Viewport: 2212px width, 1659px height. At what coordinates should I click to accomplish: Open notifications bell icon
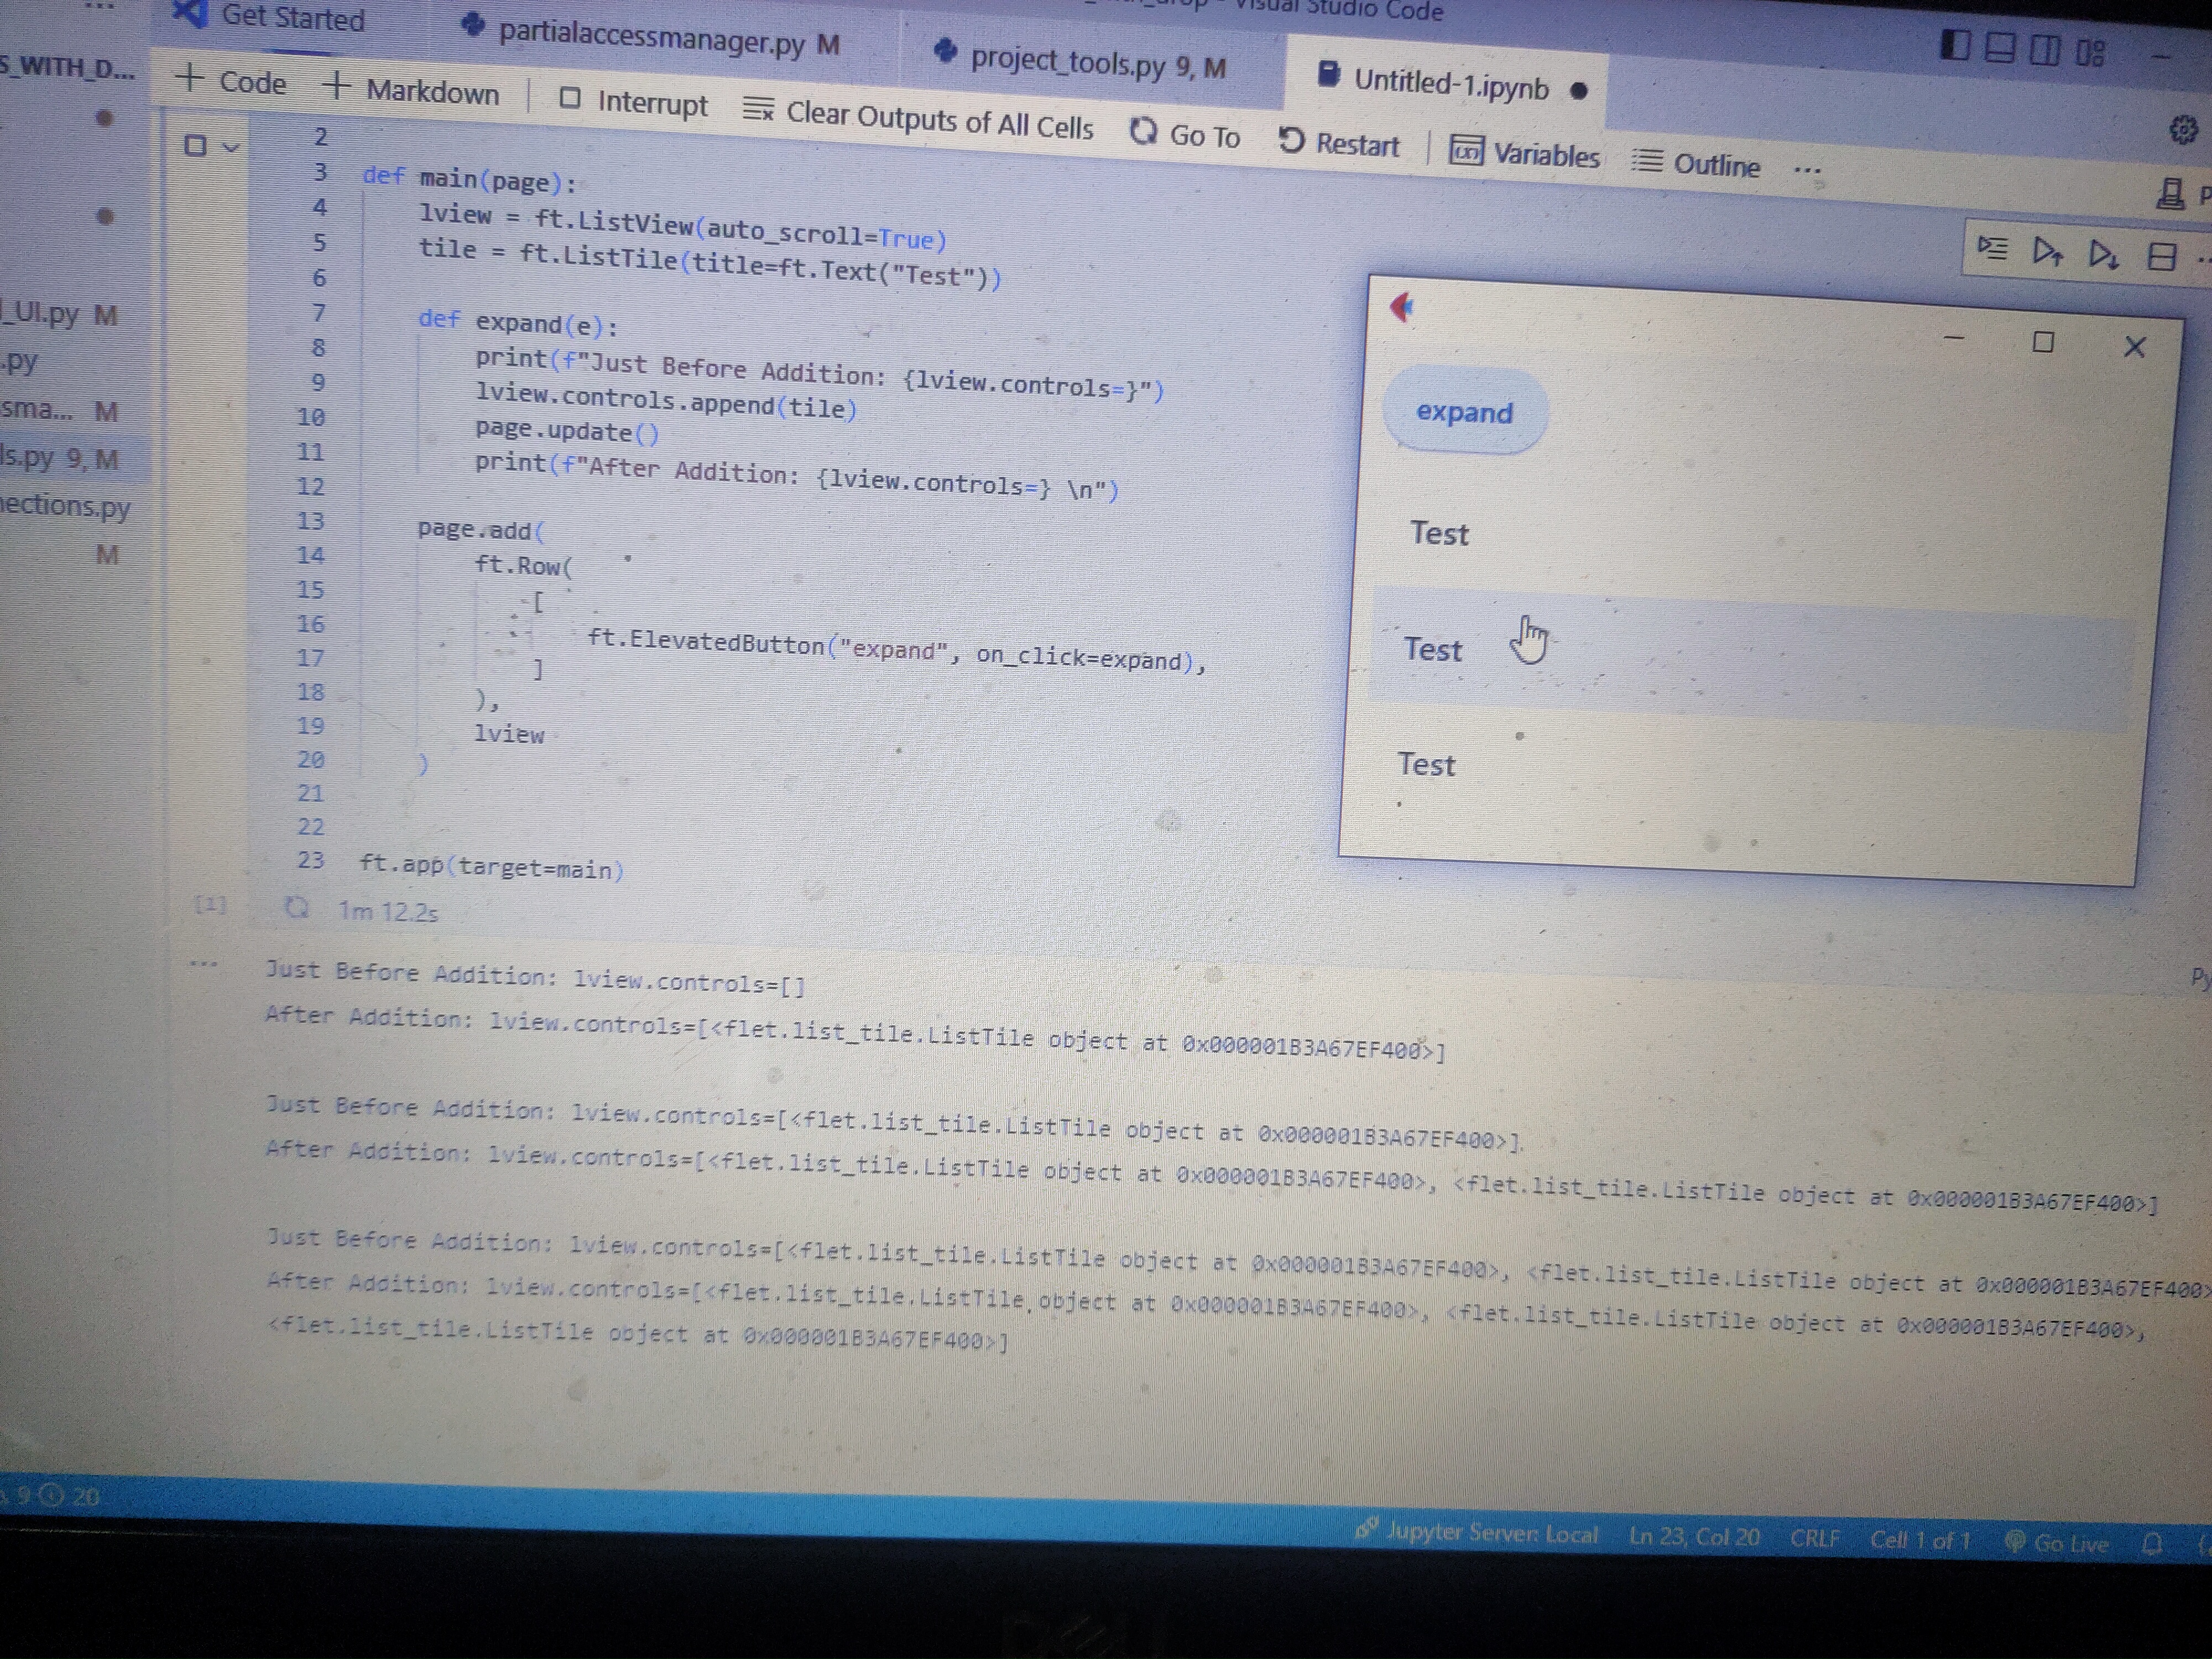(2153, 1545)
